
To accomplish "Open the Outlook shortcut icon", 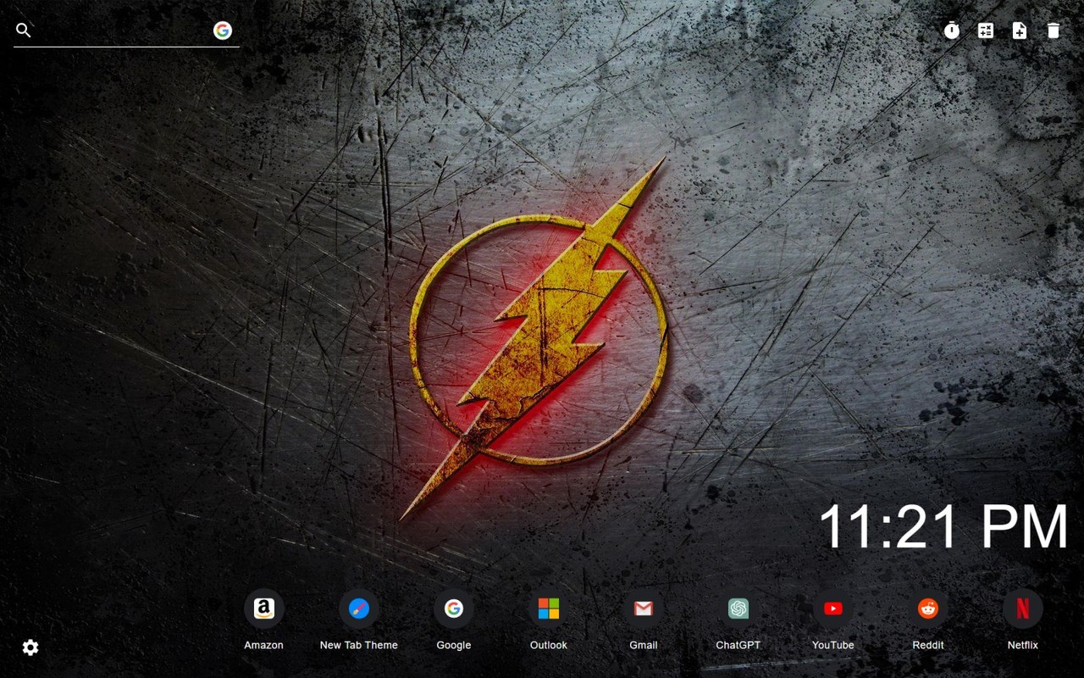I will pos(549,609).
